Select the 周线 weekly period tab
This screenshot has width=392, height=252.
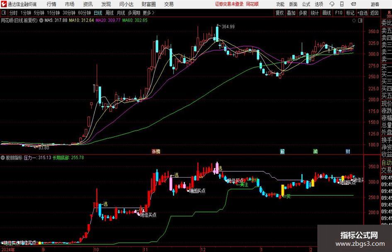109,13
